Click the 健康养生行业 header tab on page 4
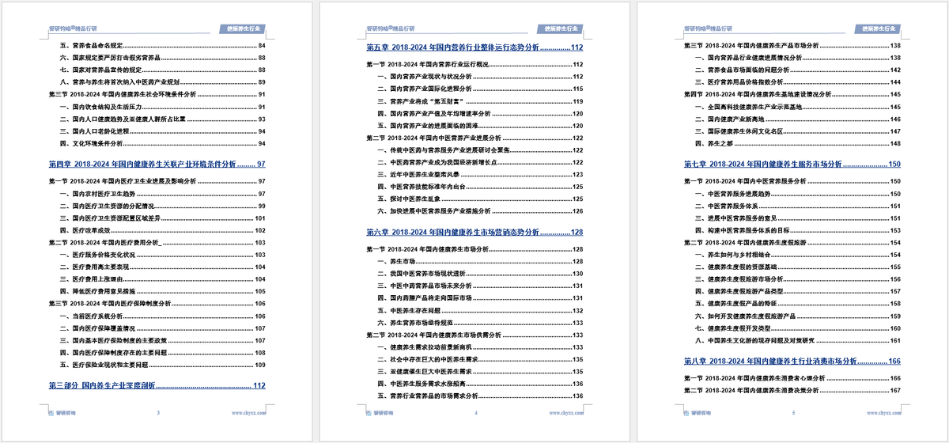 [560, 28]
